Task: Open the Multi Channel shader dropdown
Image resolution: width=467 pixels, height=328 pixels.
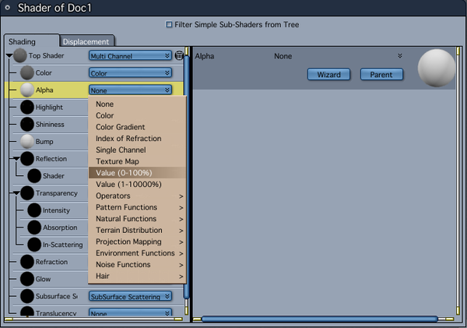Action: click(x=130, y=56)
